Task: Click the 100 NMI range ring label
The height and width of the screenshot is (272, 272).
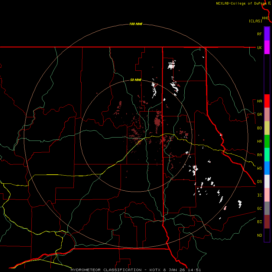Action: pos(136,24)
